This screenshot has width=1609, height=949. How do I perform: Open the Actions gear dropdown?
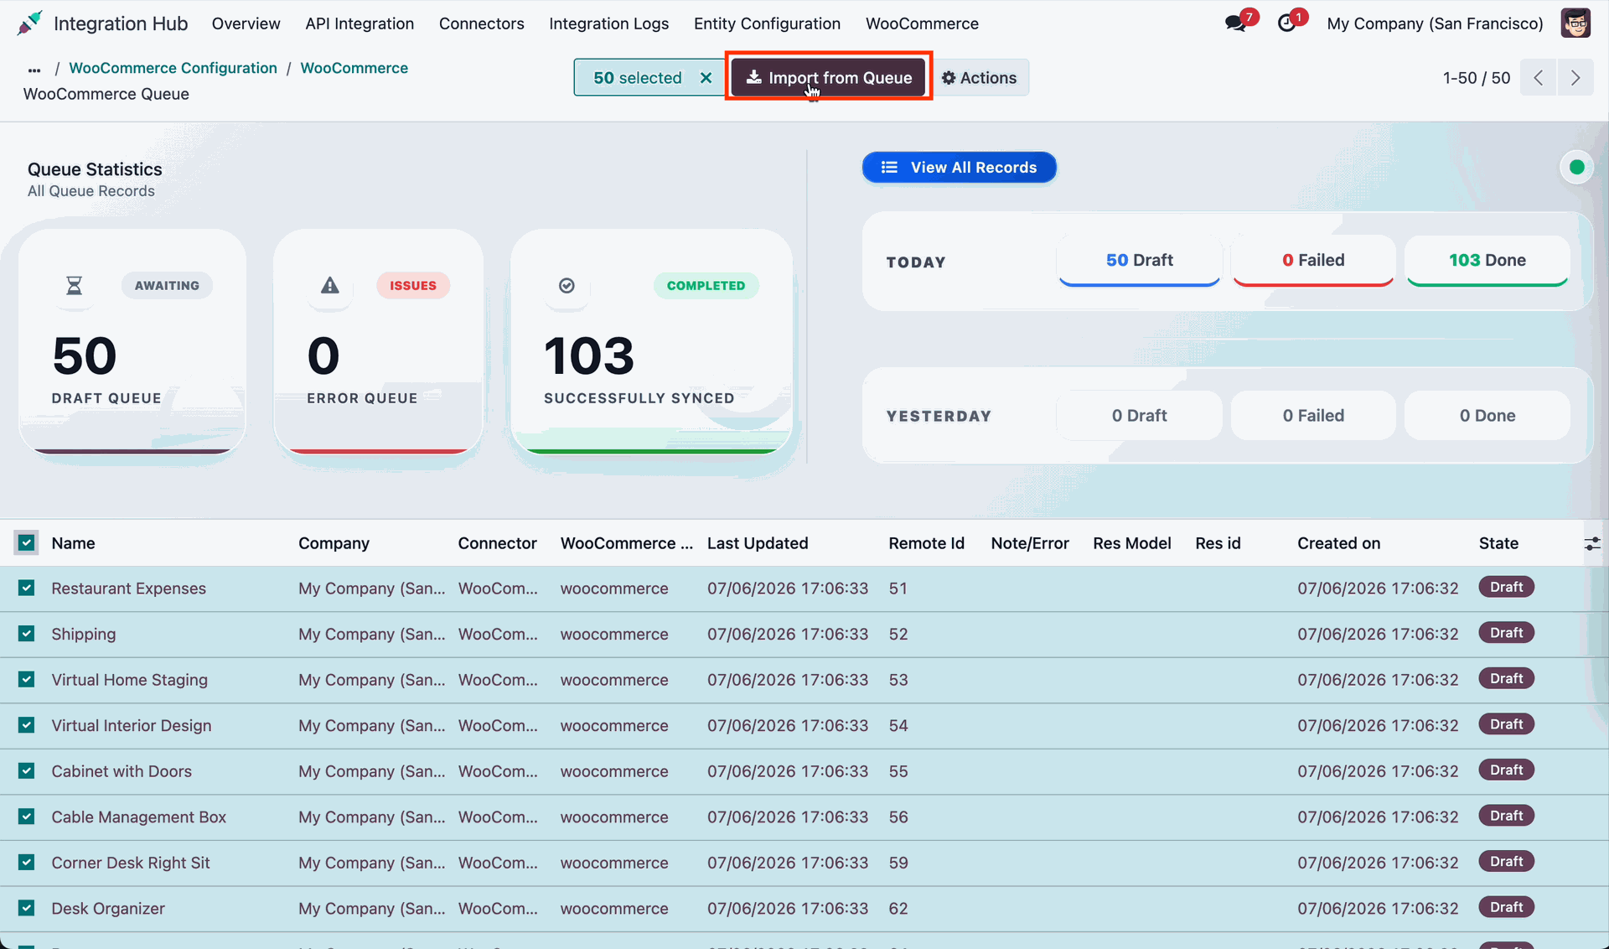[x=979, y=78]
